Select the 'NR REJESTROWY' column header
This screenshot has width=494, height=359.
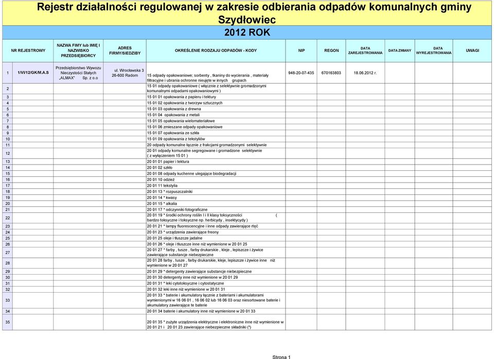pyautogui.click(x=28, y=50)
